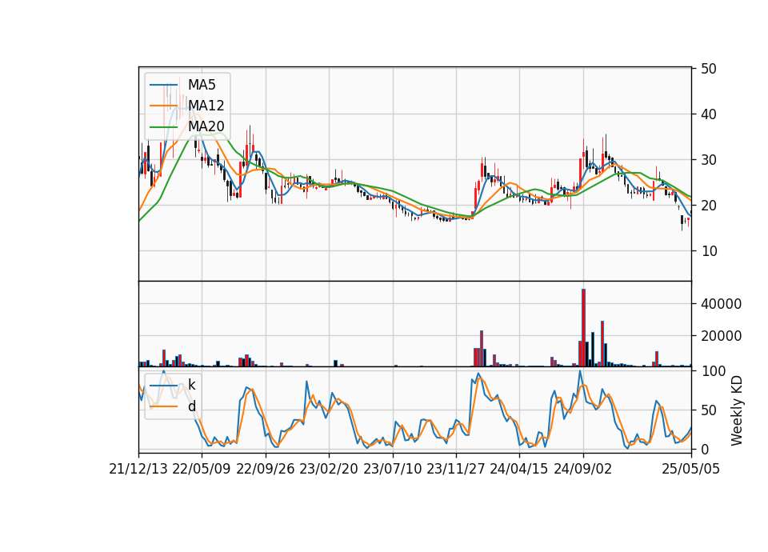Image resolution: width=768 pixels, height=552 pixels.
Task: Click the MA20 legend label
Action: coord(206,126)
